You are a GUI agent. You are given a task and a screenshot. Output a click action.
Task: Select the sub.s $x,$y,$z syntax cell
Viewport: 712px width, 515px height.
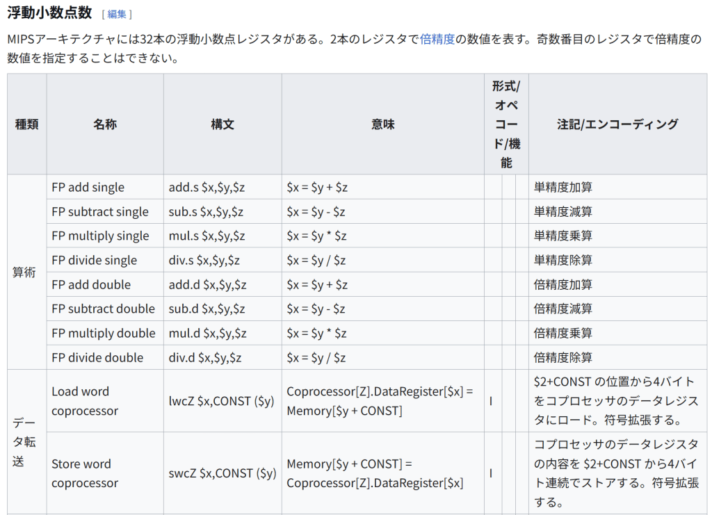[206, 212]
